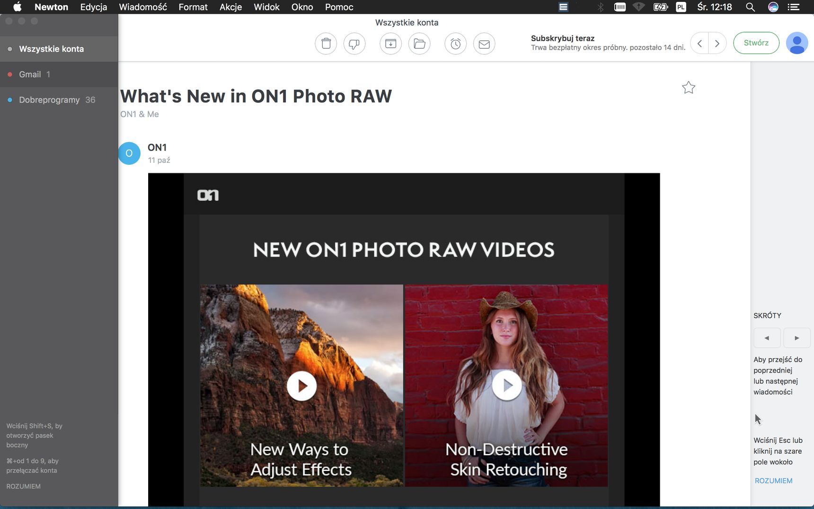This screenshot has width=814, height=509.
Task: Open Notification Center list icon
Action: (x=794, y=7)
